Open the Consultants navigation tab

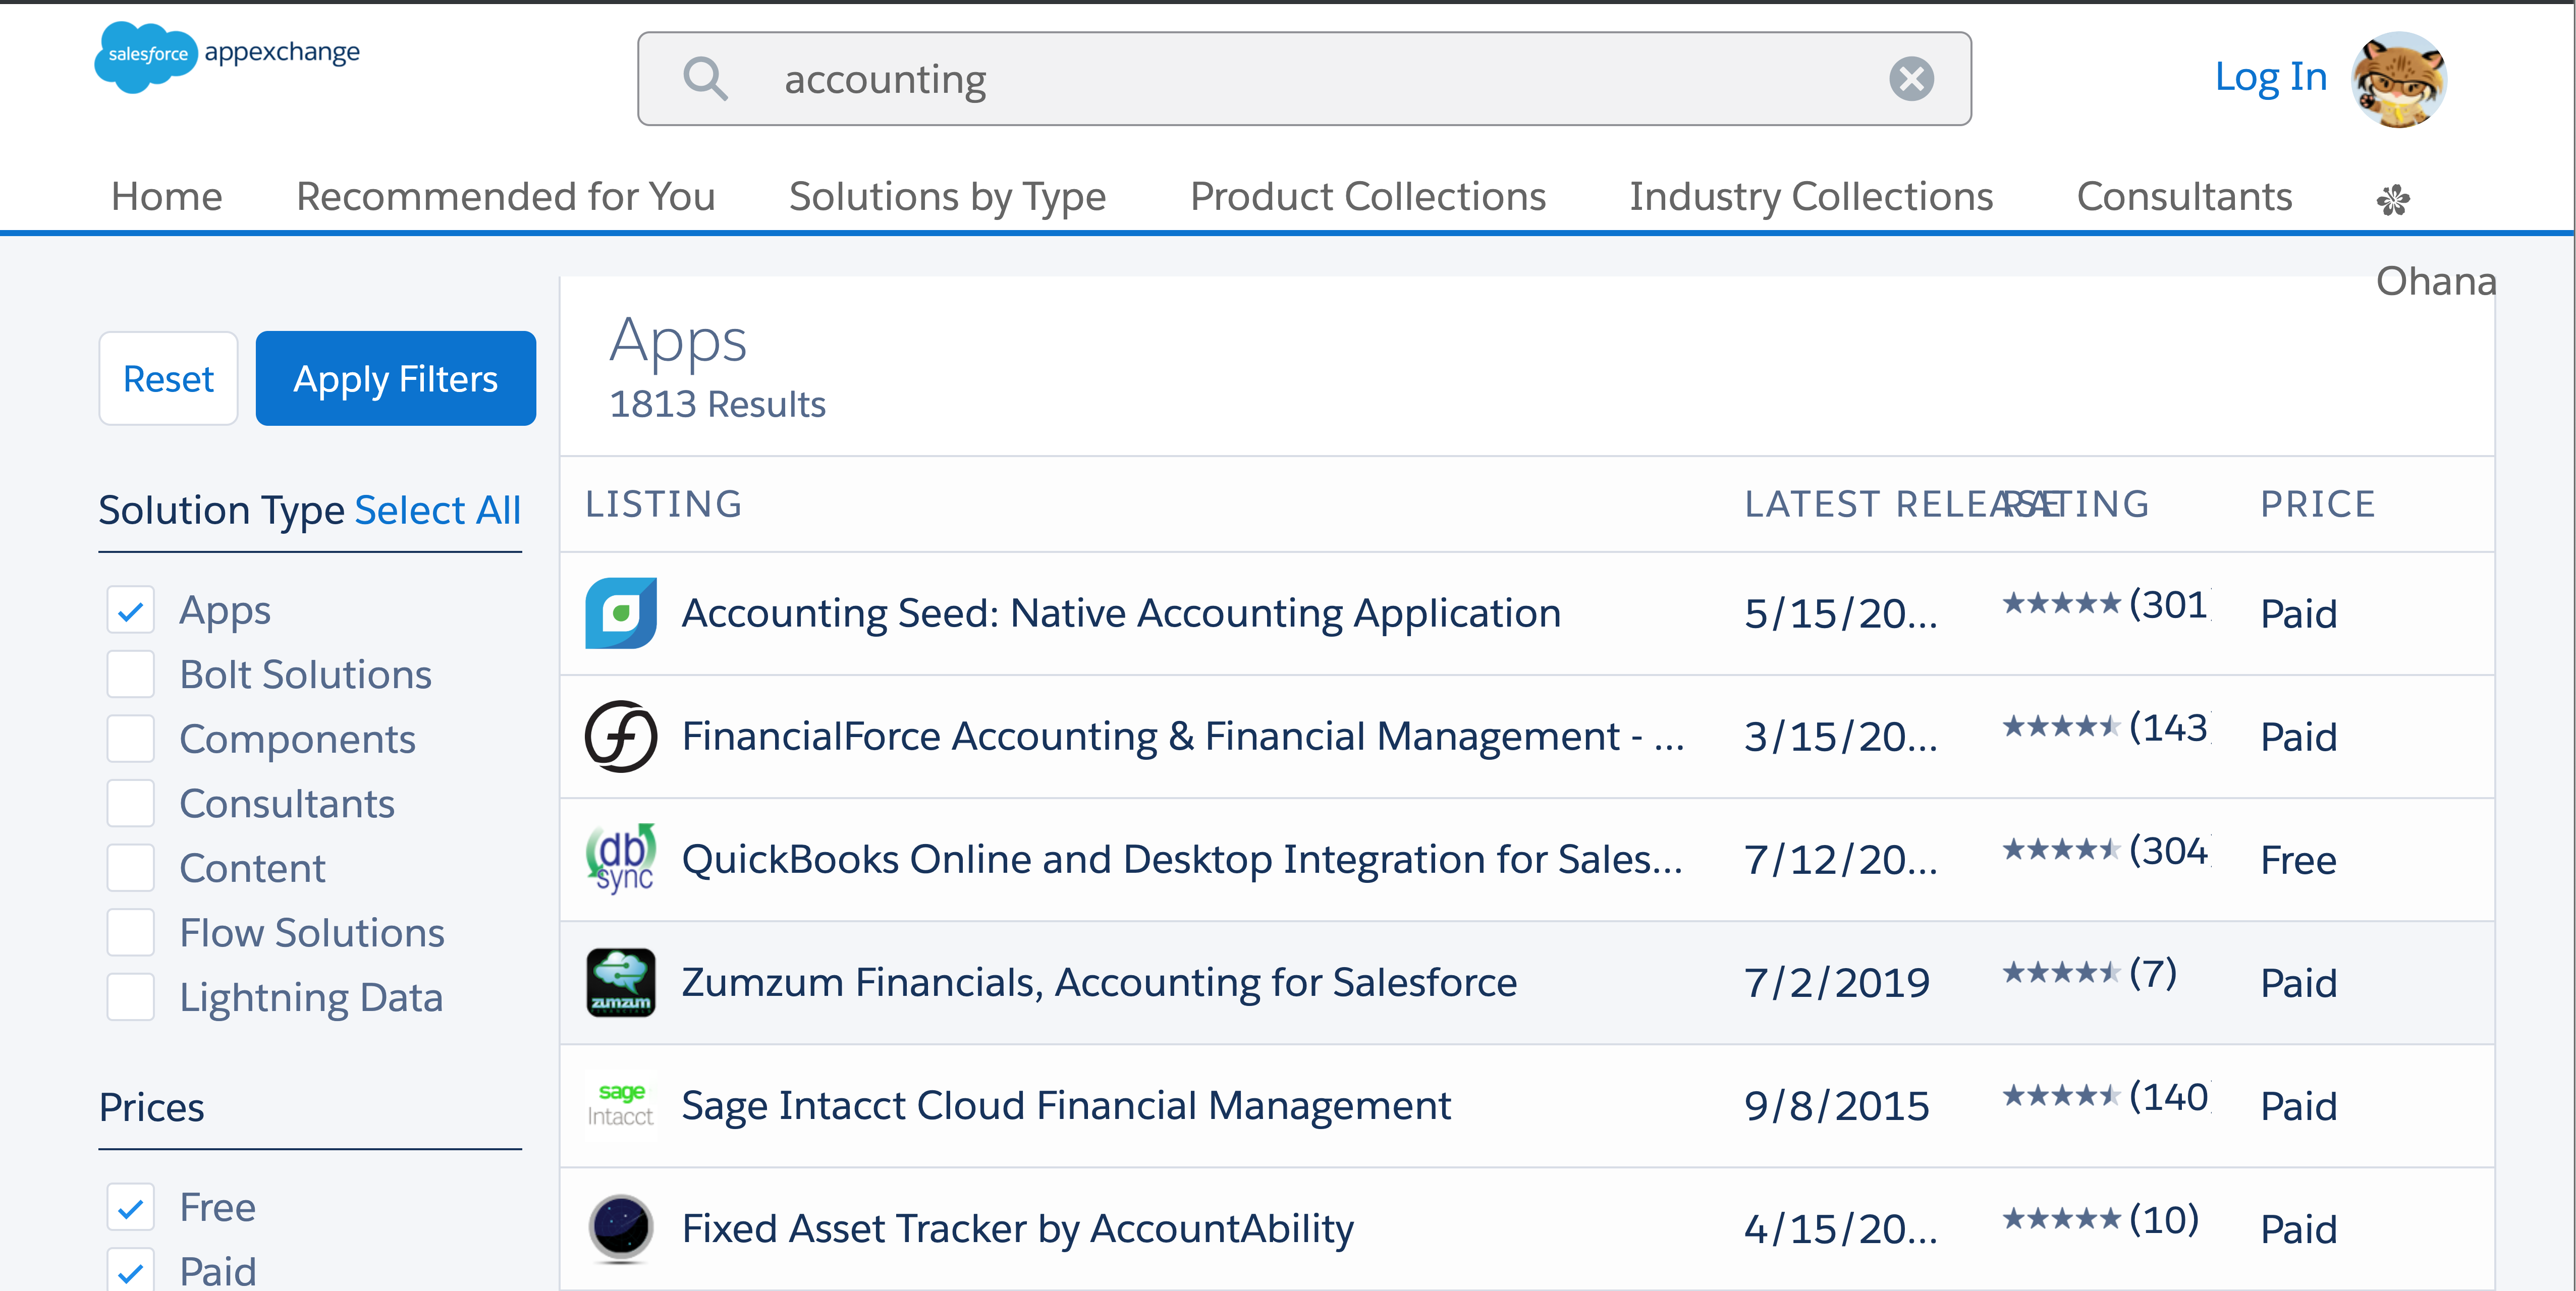[x=2184, y=196]
